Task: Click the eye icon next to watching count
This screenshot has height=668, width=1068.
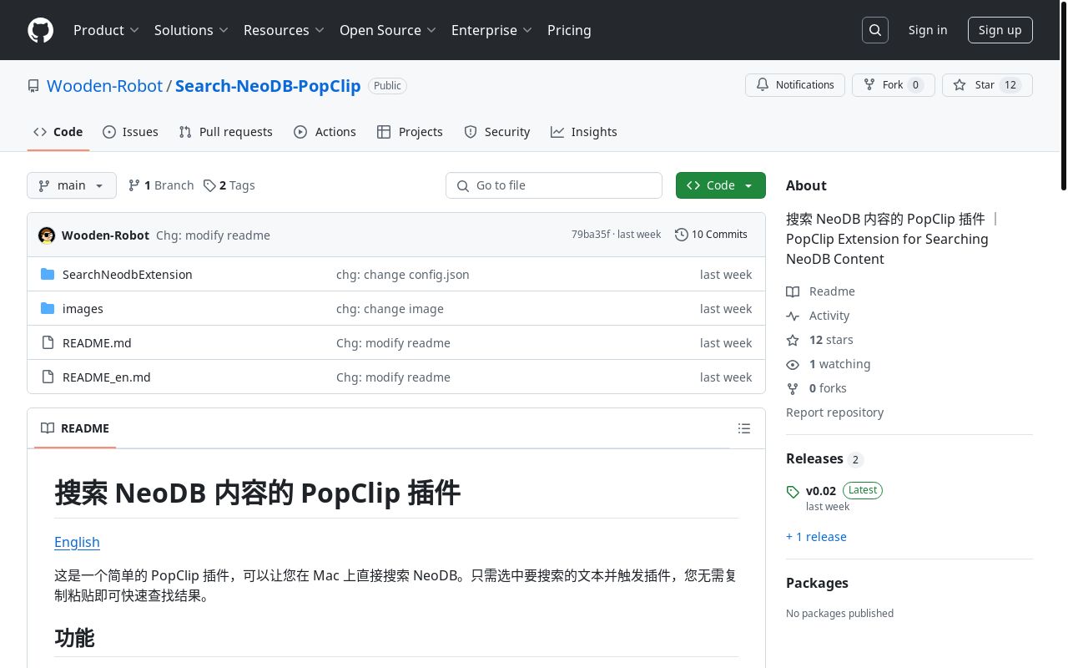Action: point(793,364)
